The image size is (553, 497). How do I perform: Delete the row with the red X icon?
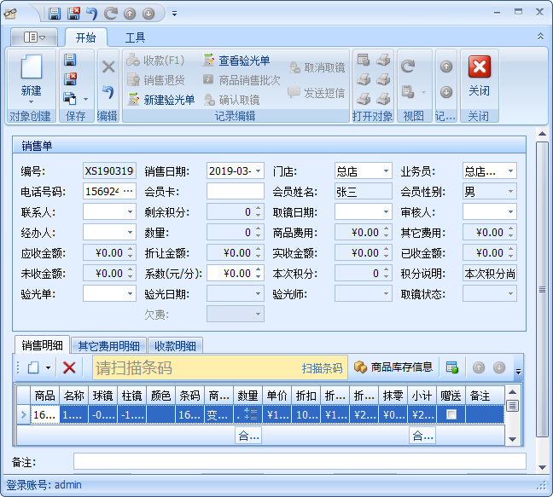click(x=69, y=367)
